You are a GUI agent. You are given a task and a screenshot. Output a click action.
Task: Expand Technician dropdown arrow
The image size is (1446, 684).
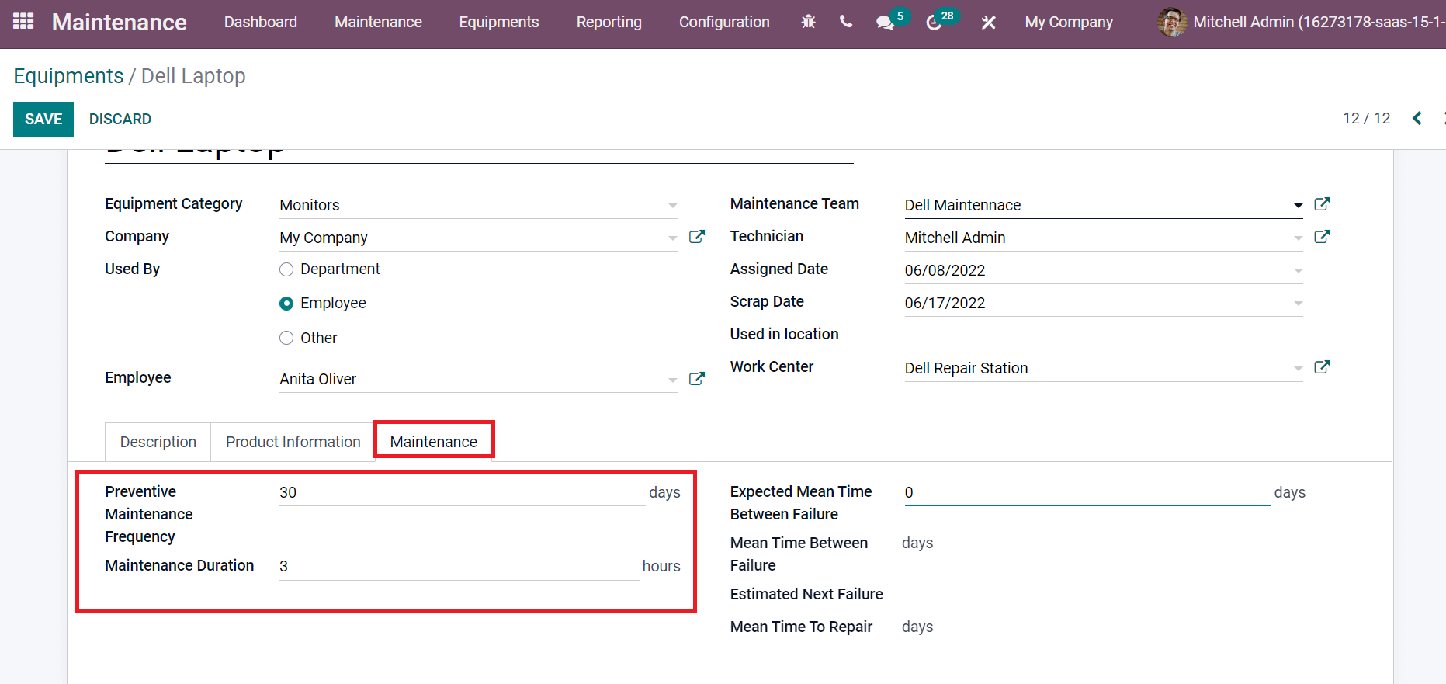coord(1298,238)
